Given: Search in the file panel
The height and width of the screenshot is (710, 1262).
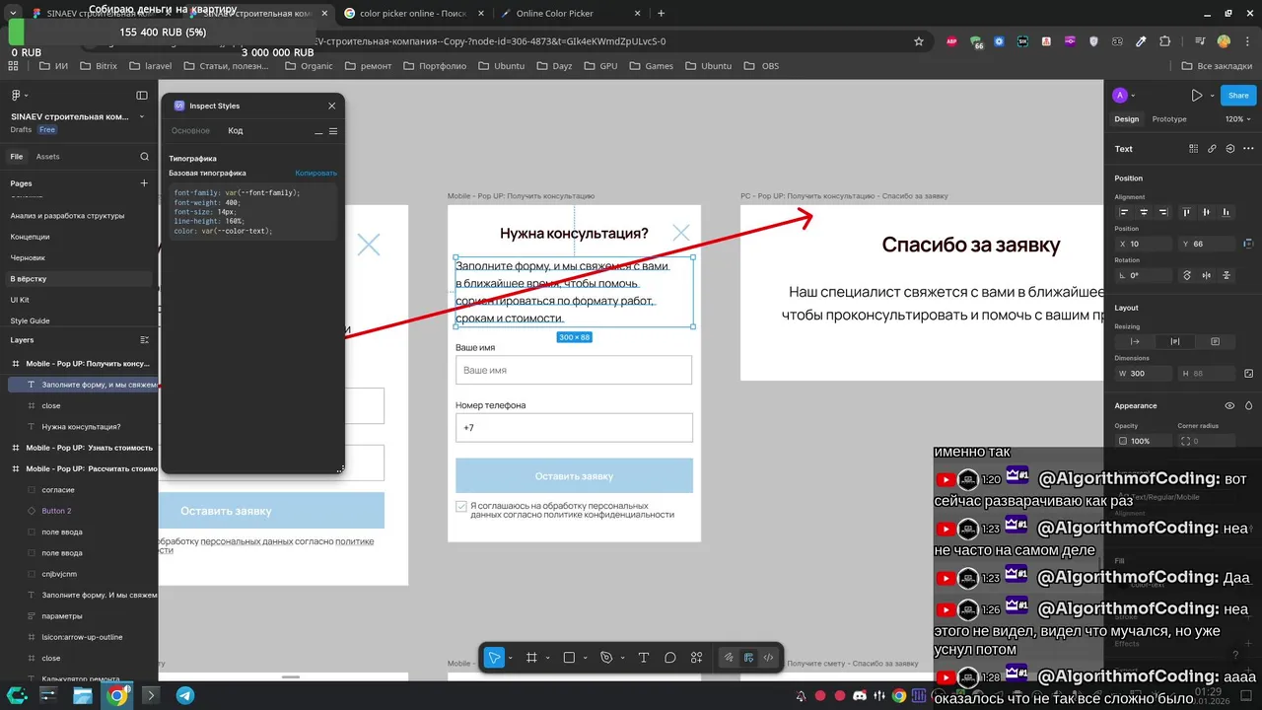Looking at the screenshot, I should tap(144, 157).
